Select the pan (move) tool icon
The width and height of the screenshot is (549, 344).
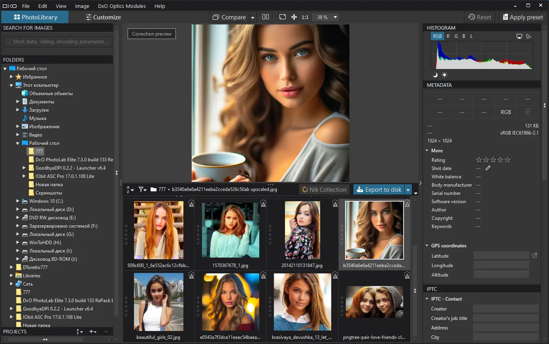pyautogui.click(x=294, y=17)
